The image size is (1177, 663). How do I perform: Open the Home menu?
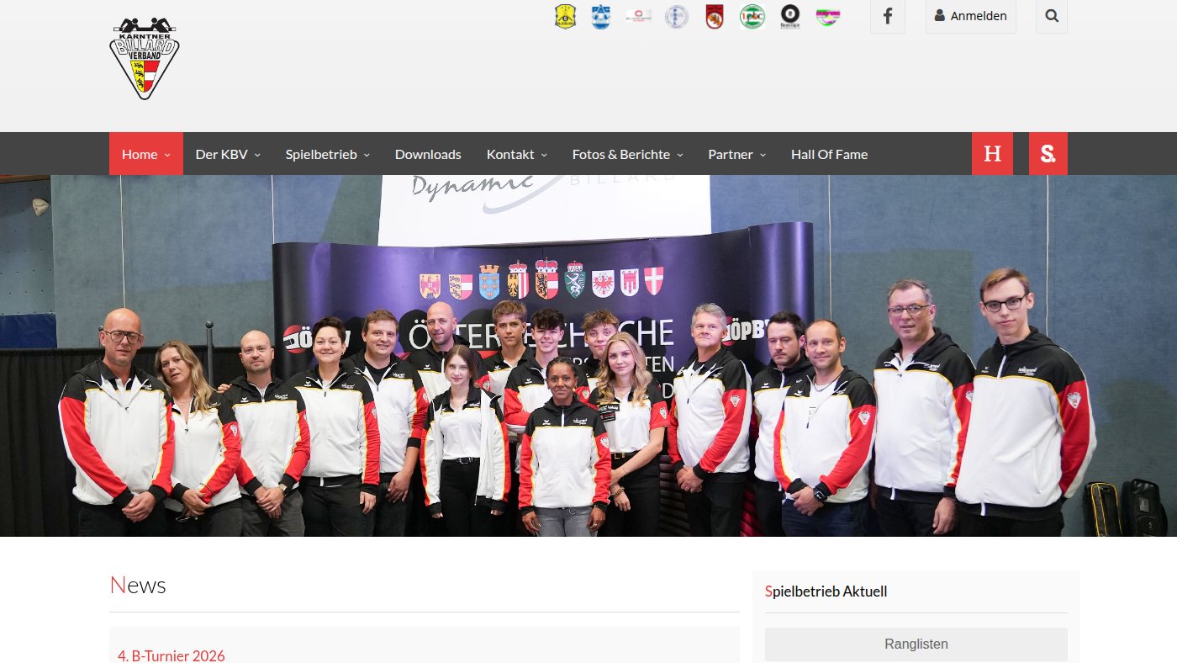(146, 154)
